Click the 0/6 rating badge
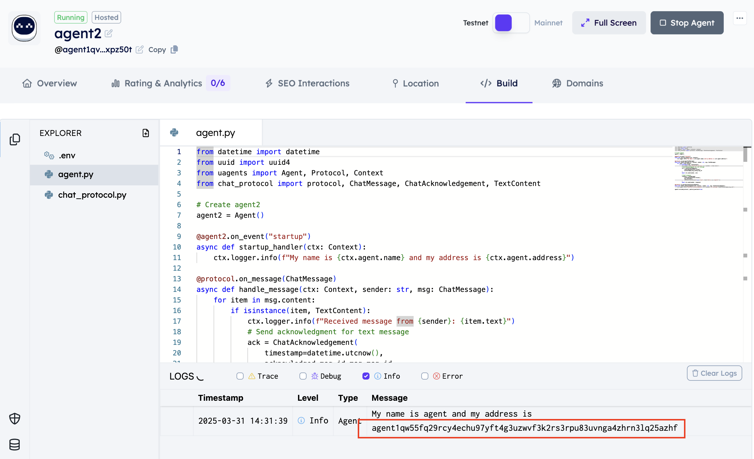 (x=218, y=83)
